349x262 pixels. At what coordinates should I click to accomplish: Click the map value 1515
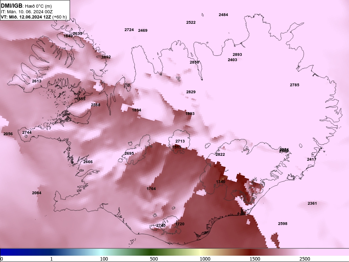click(177, 147)
